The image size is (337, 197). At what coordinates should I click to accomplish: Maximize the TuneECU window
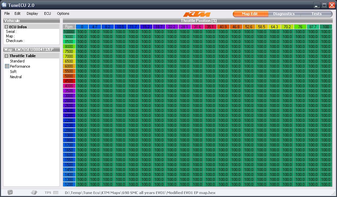click(324, 5)
